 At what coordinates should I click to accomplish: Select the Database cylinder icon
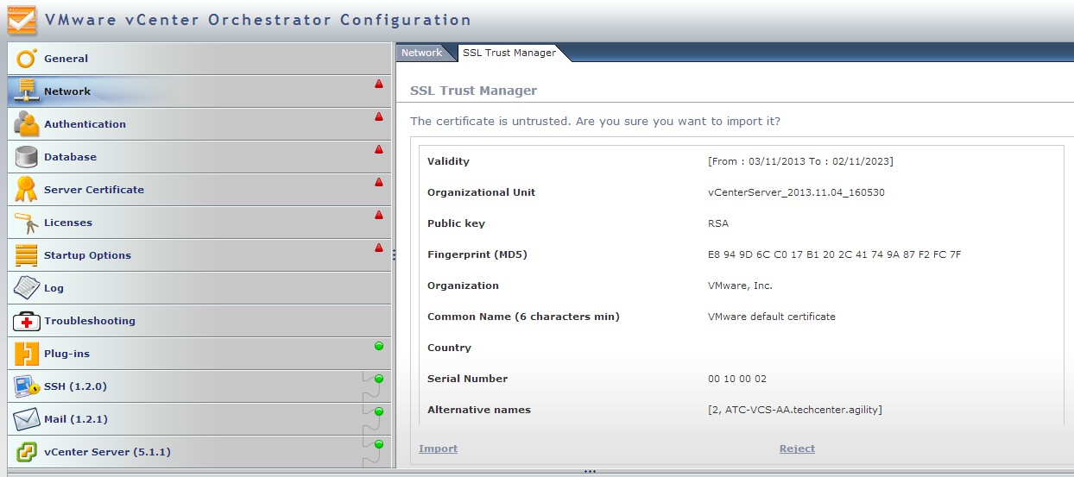pyautogui.click(x=27, y=157)
